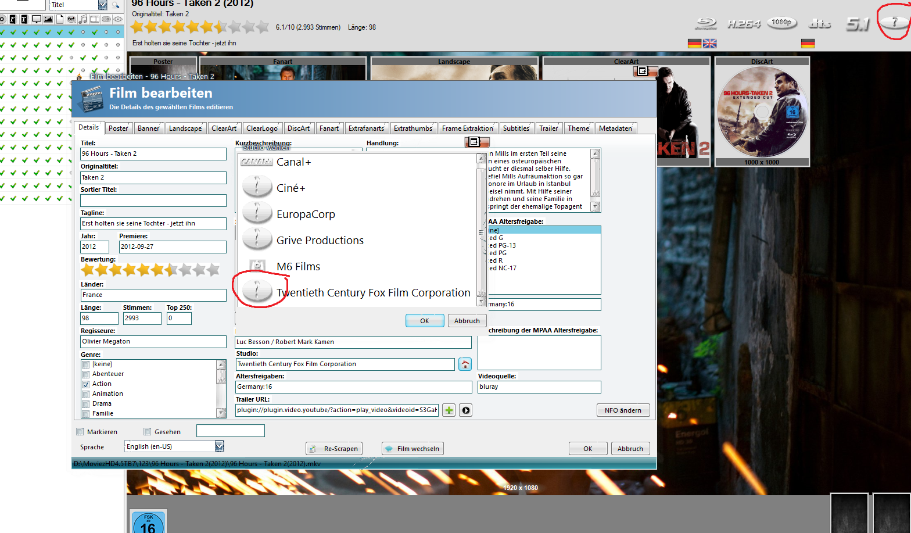Image resolution: width=911 pixels, height=533 pixels.
Task: Click studio list scroll-down arrow
Action: (x=481, y=302)
